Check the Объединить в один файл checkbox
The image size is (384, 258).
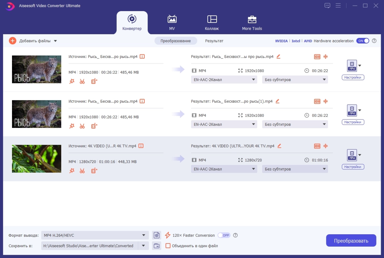168,246
